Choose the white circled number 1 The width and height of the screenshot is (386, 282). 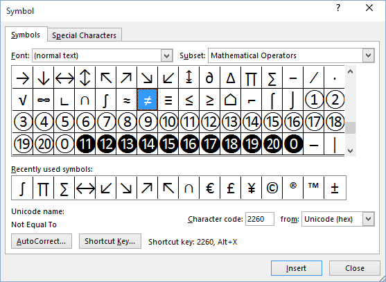point(314,100)
